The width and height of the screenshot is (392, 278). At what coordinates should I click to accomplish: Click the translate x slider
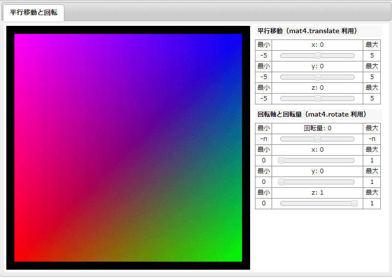[317, 56]
